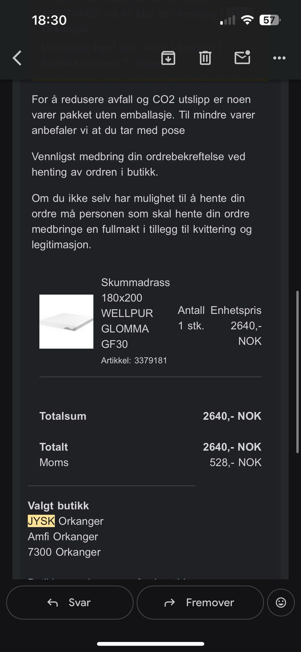Viewport: 301px width, 652px height.
Task: Click the email scrollbar handle
Action: (297, 372)
